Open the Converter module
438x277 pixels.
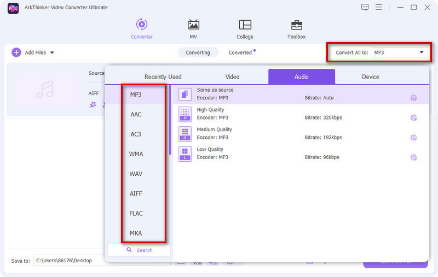142,29
